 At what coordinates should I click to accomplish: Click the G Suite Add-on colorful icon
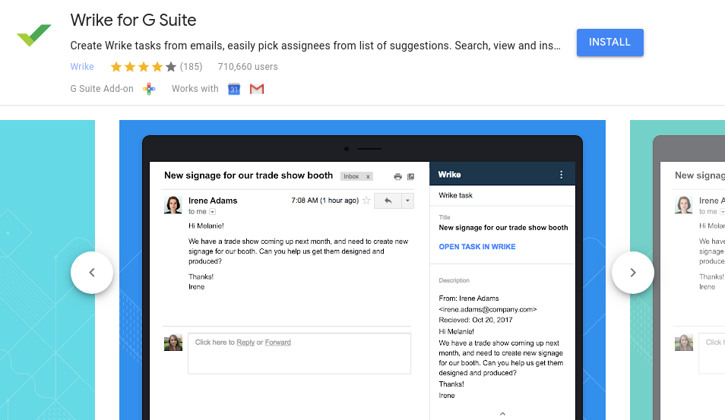point(149,89)
